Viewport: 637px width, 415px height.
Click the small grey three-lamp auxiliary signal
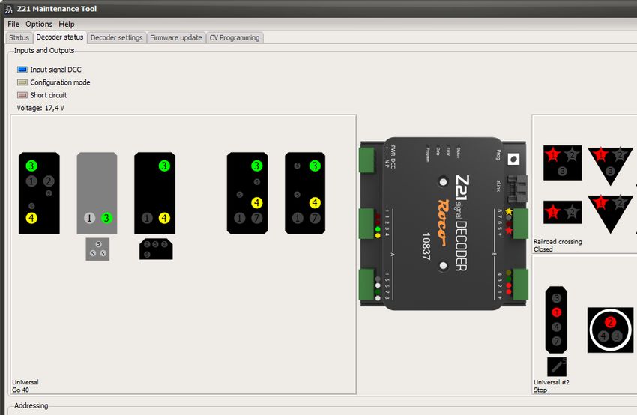click(97, 249)
